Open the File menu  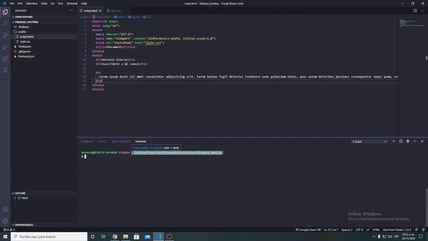[x=12, y=3]
